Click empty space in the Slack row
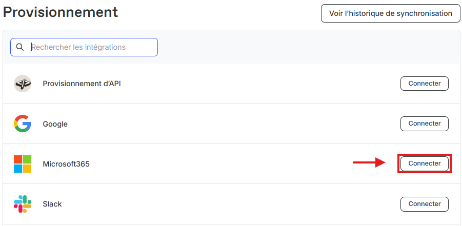The image size is (462, 226). coord(231,204)
